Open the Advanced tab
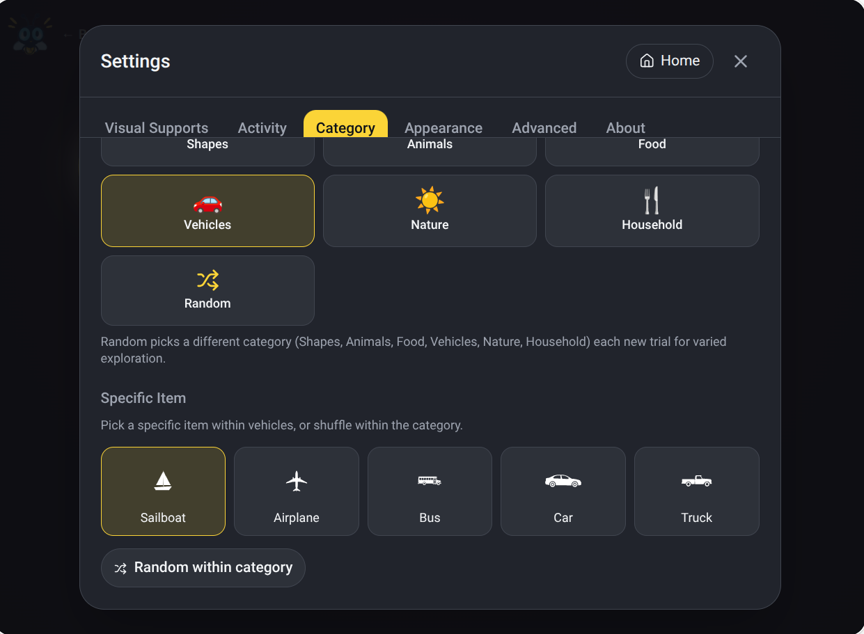 click(x=544, y=128)
